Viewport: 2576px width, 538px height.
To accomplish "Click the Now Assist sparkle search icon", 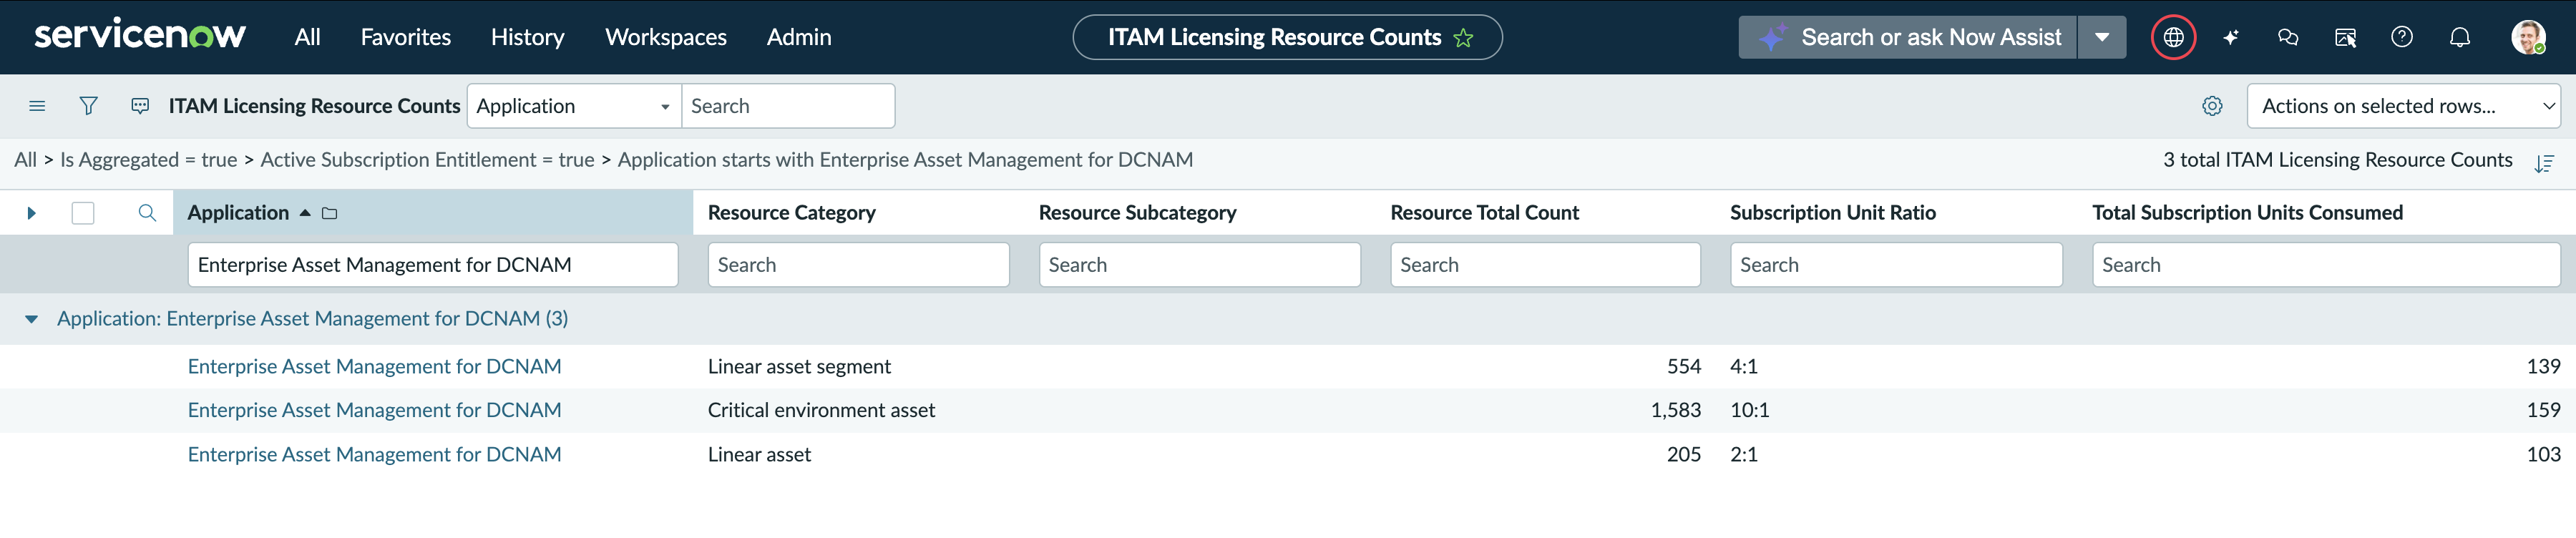I will click(x=1772, y=38).
